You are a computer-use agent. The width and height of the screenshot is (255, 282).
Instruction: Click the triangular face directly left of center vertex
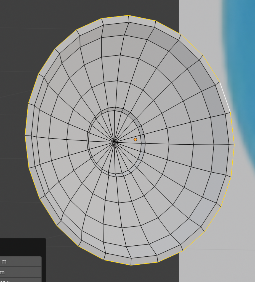coord(98,140)
